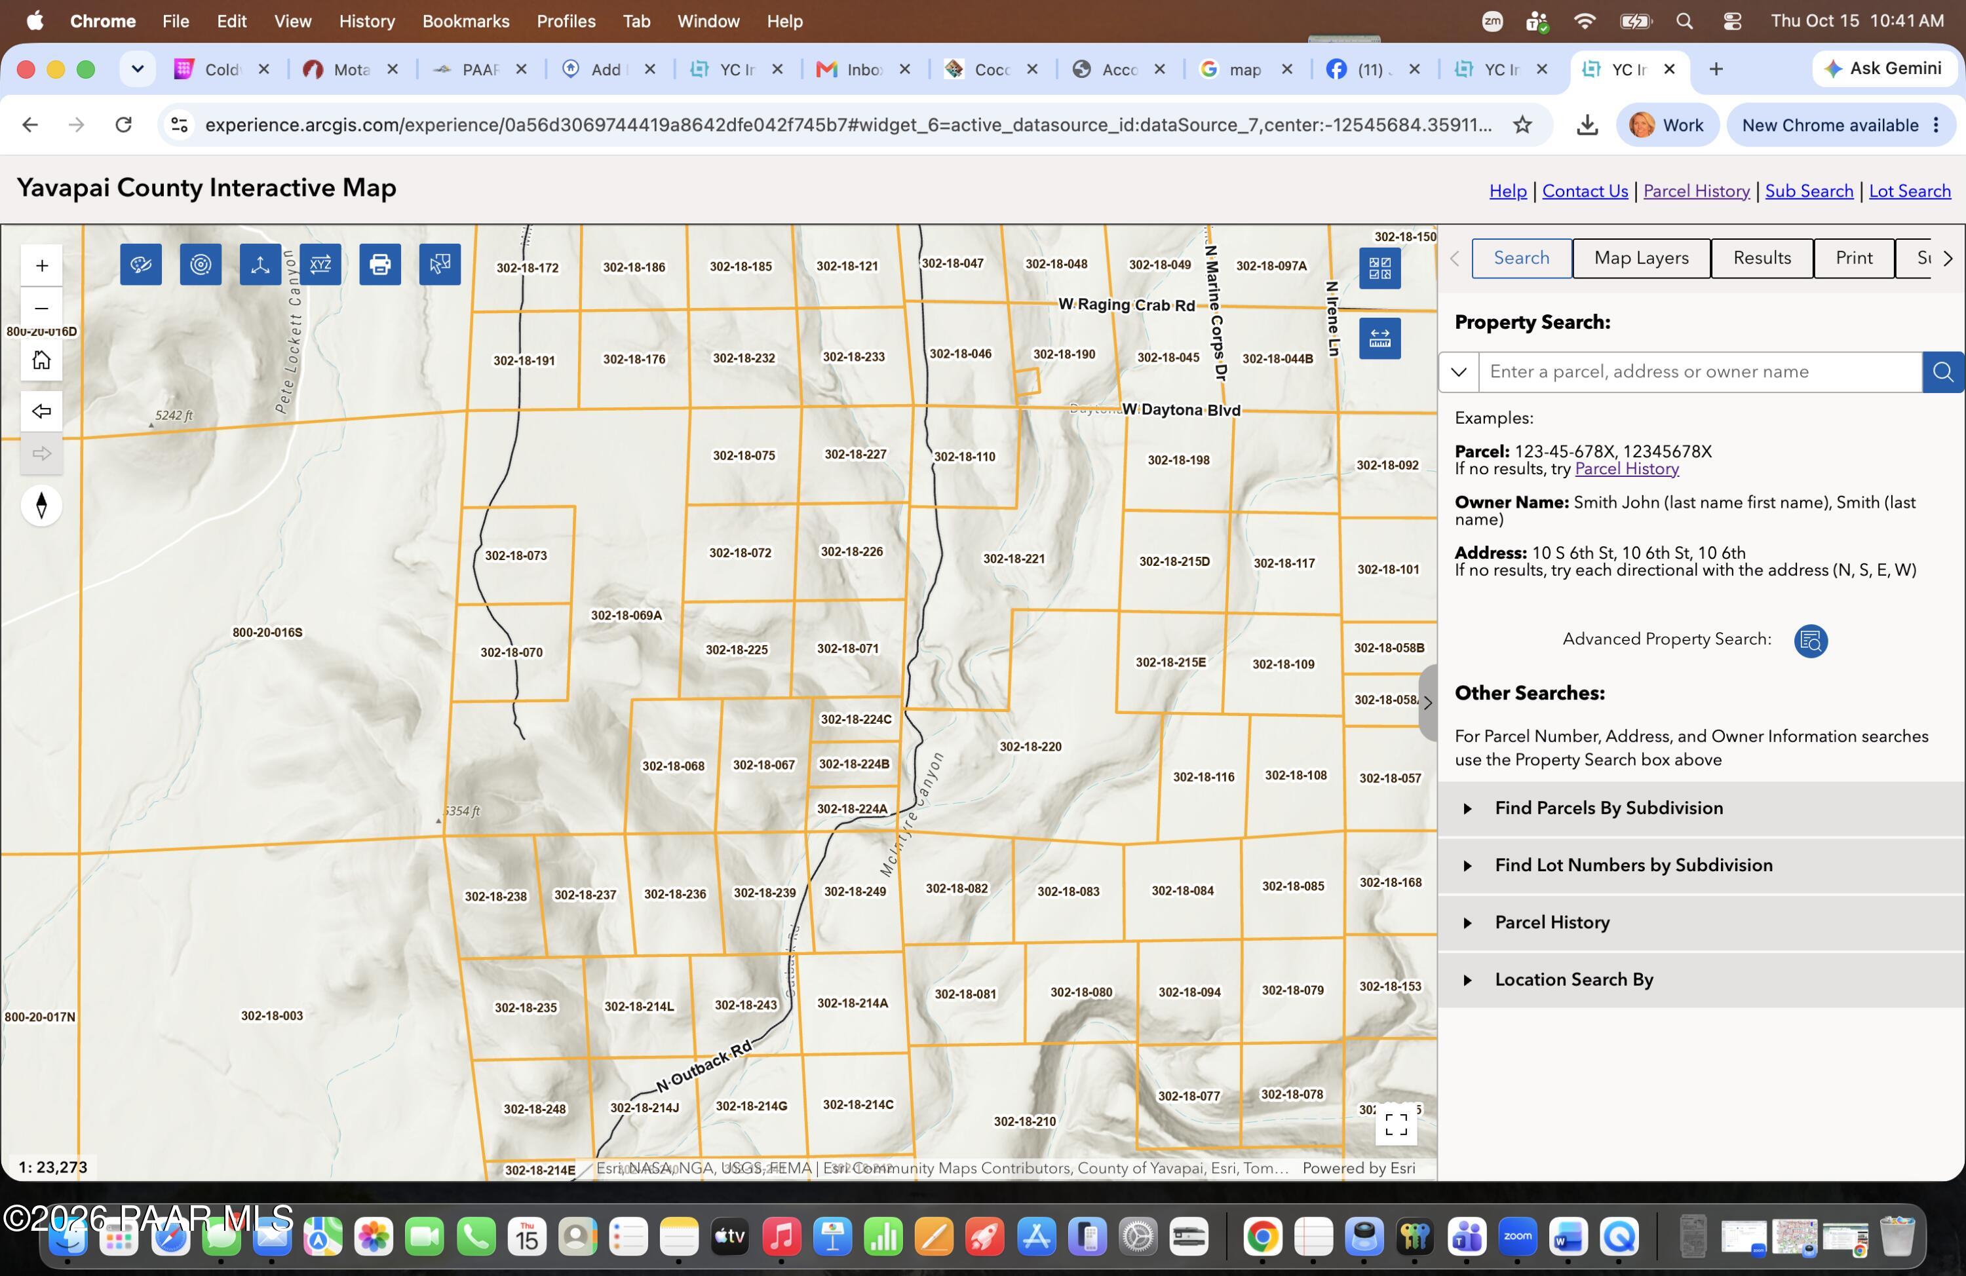Click parcel label 302-18-221
Screen dimensions: 1966x1276
pyautogui.click(x=1014, y=559)
